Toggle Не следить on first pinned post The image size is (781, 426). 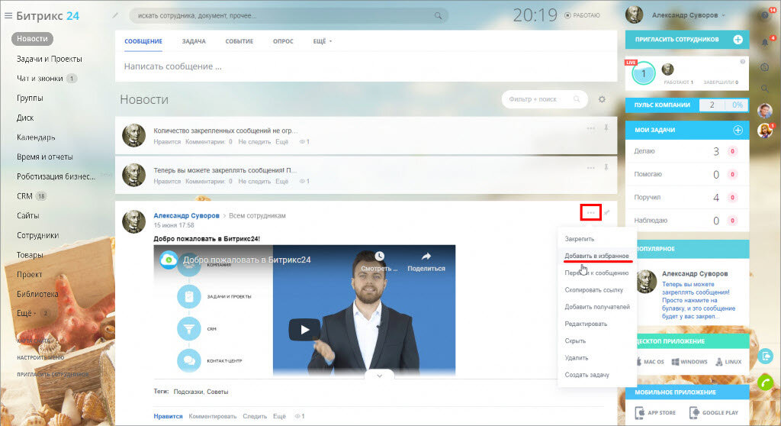click(x=254, y=142)
